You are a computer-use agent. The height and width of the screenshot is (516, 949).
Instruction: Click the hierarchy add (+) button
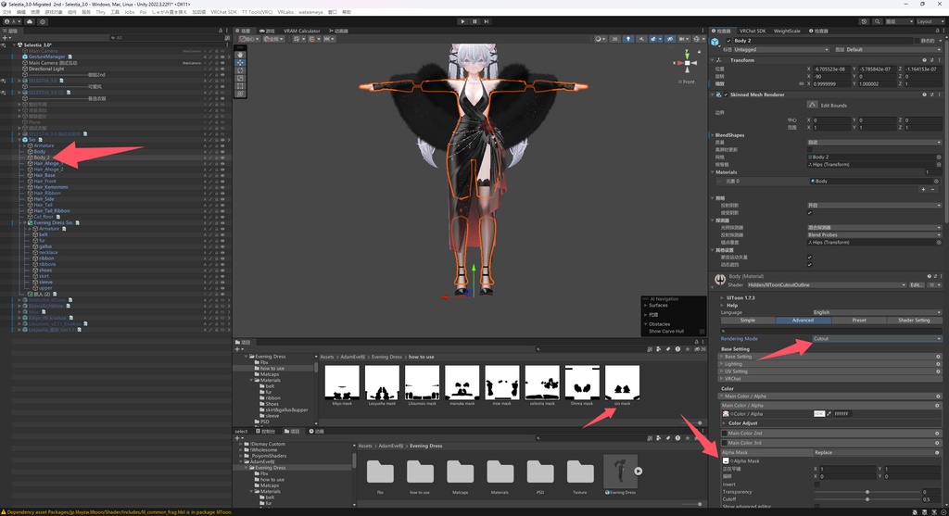point(6,37)
